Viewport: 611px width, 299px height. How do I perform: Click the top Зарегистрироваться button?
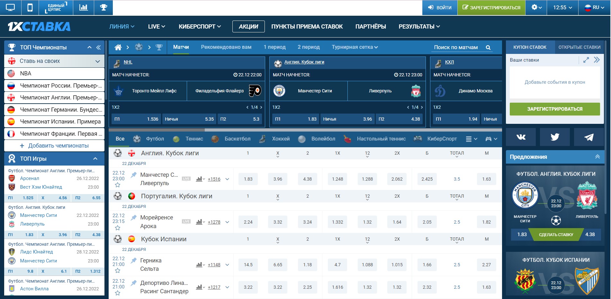point(491,7)
